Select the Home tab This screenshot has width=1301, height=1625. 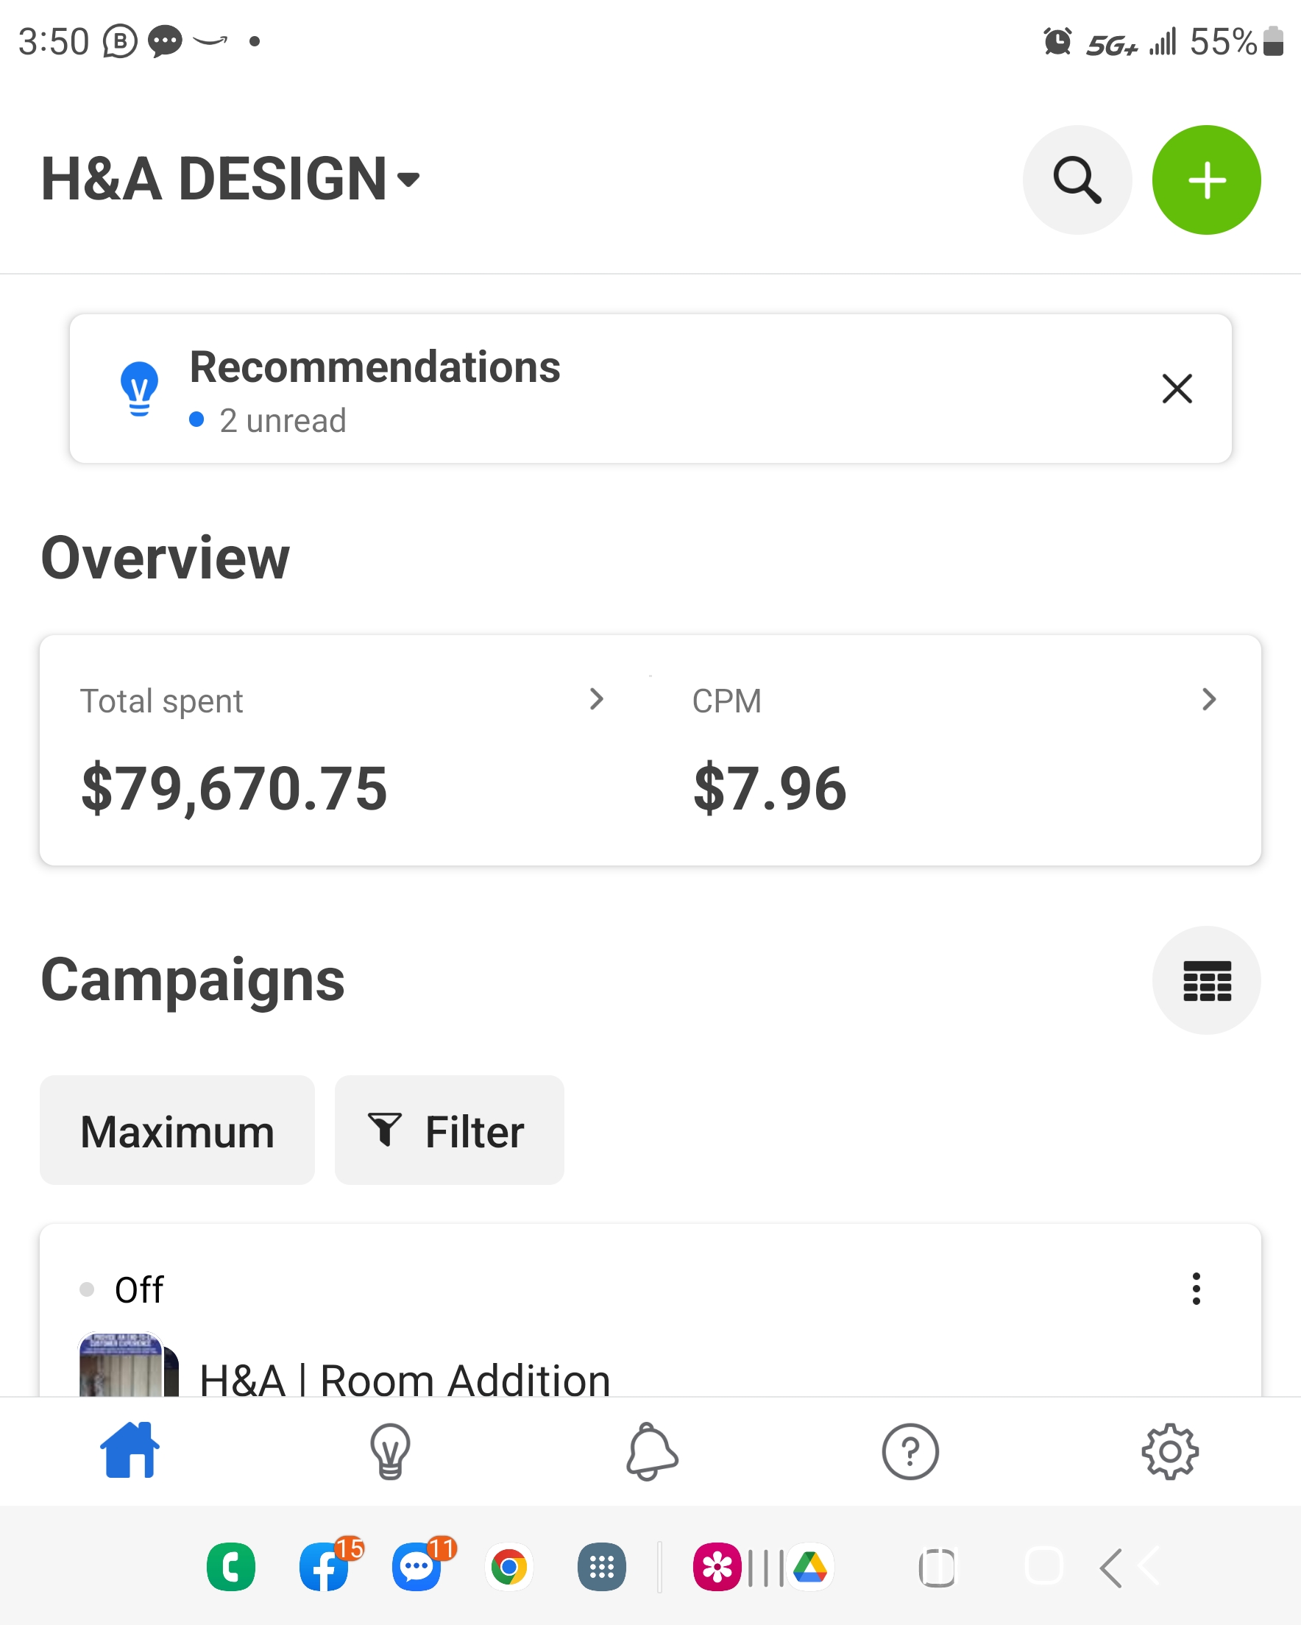pyautogui.click(x=130, y=1450)
